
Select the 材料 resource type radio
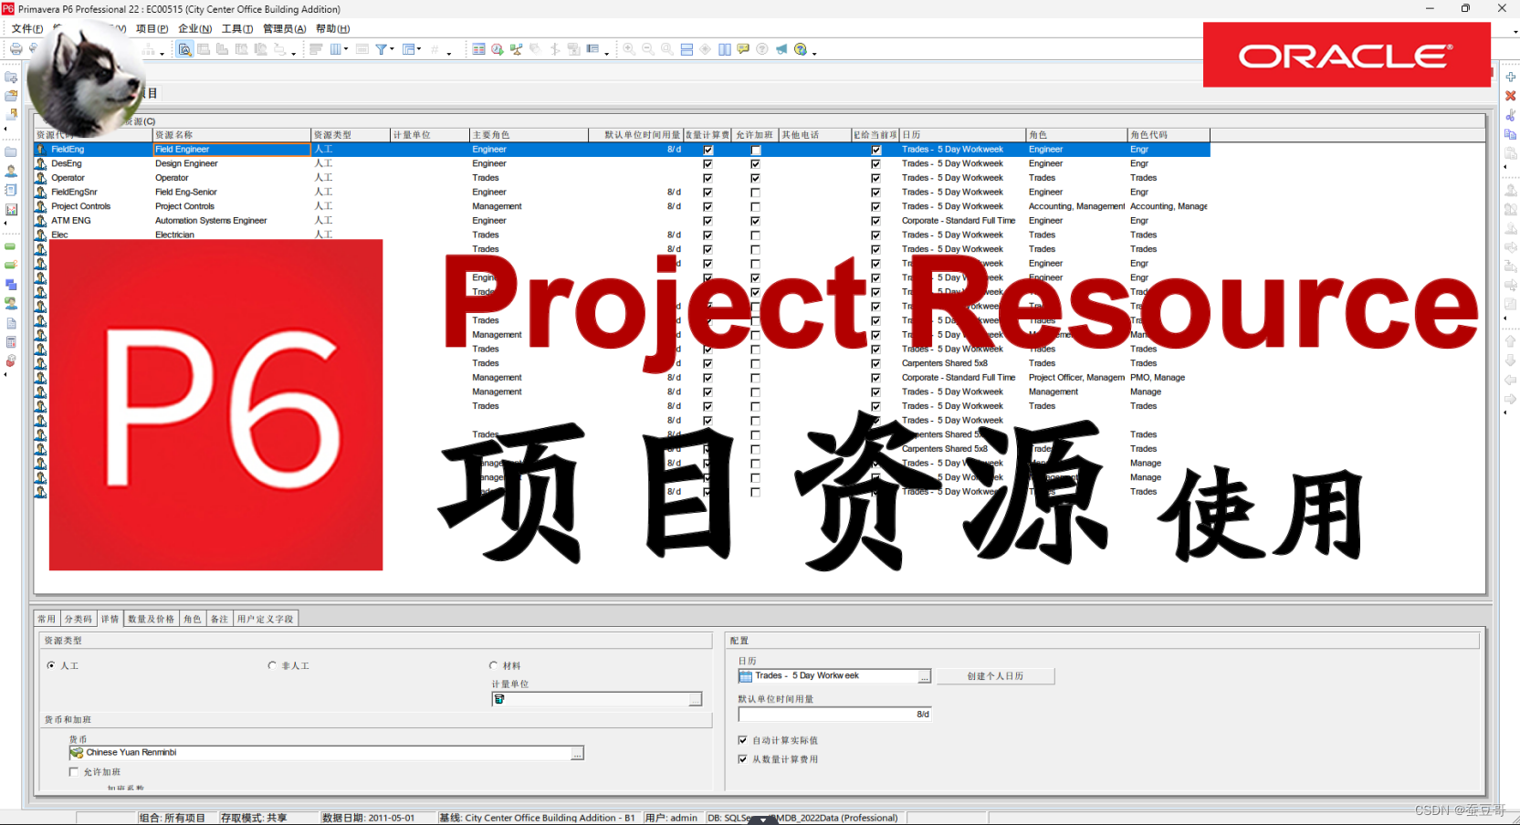pos(494,665)
